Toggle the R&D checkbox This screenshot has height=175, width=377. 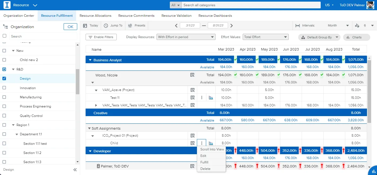(x=4, y=69)
